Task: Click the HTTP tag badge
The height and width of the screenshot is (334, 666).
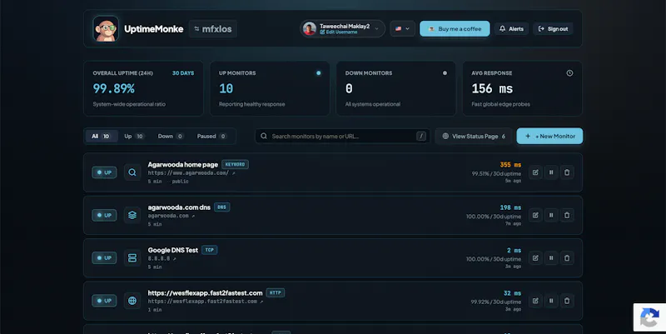Action: tap(276, 293)
